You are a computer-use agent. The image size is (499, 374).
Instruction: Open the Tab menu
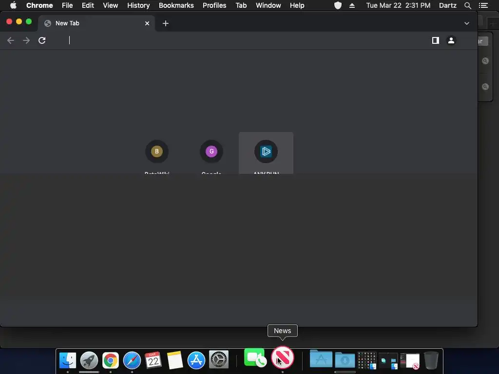(241, 5)
